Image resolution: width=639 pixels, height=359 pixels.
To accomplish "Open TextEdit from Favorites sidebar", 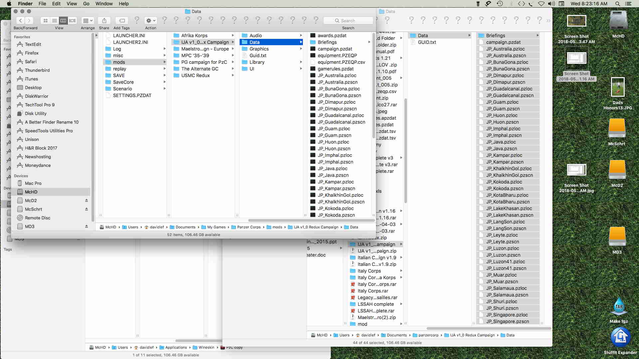I will pyautogui.click(x=33, y=44).
